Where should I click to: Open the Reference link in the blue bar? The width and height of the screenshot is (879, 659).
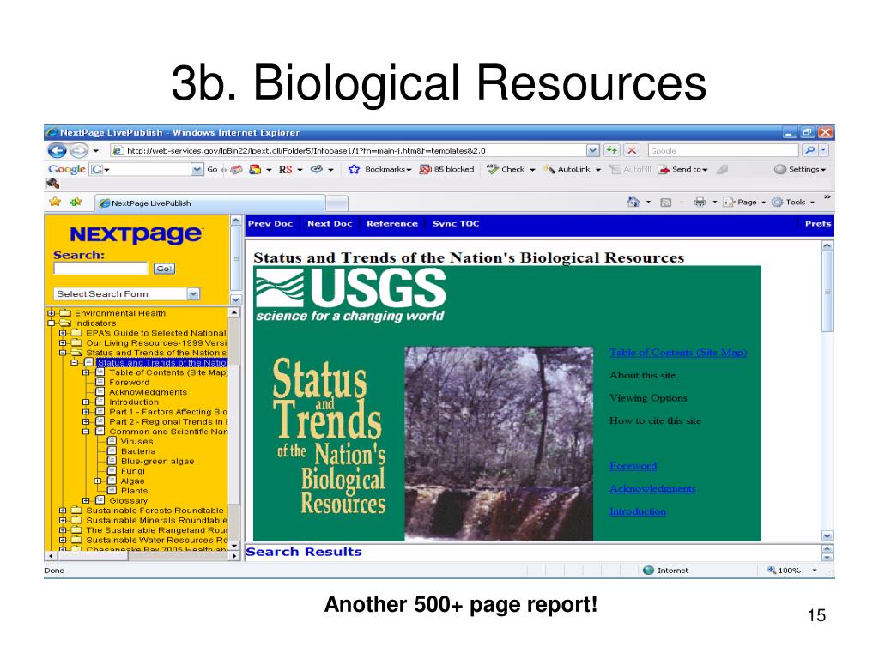tap(392, 224)
